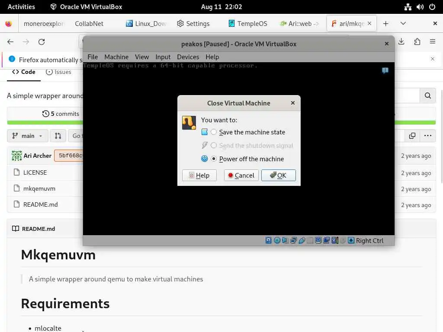Open the VirtualBox Help menu
Image resolution: width=443 pixels, height=332 pixels.
coord(212,57)
